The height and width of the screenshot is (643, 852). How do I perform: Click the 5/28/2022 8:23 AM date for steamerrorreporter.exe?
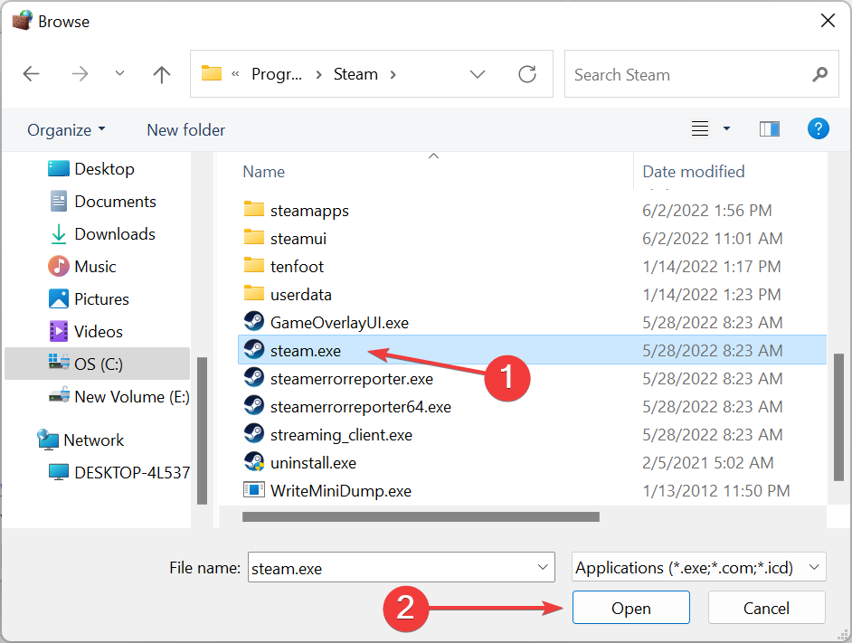tap(713, 379)
